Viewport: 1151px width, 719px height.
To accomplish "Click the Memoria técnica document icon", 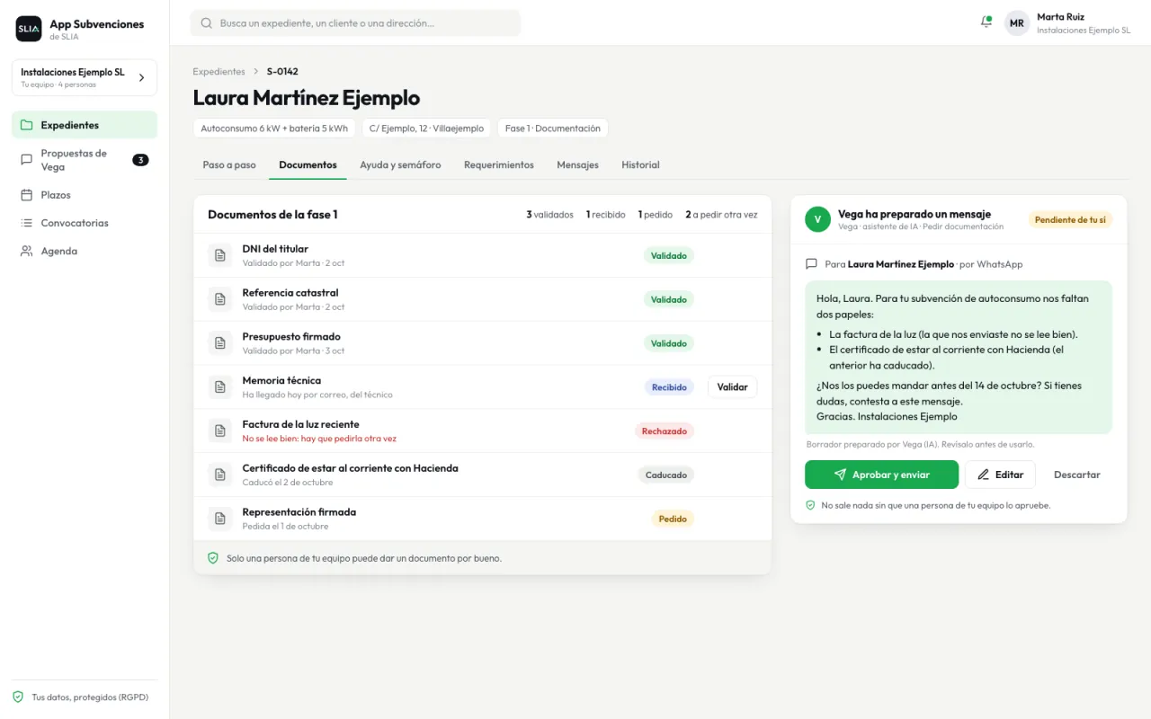I will pyautogui.click(x=220, y=387).
